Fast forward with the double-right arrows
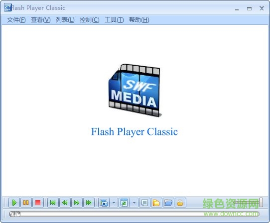 click(77, 203)
